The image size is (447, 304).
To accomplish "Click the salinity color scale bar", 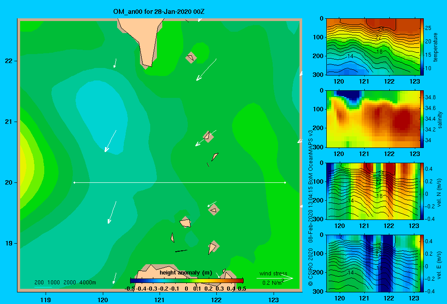I will click(422, 119).
